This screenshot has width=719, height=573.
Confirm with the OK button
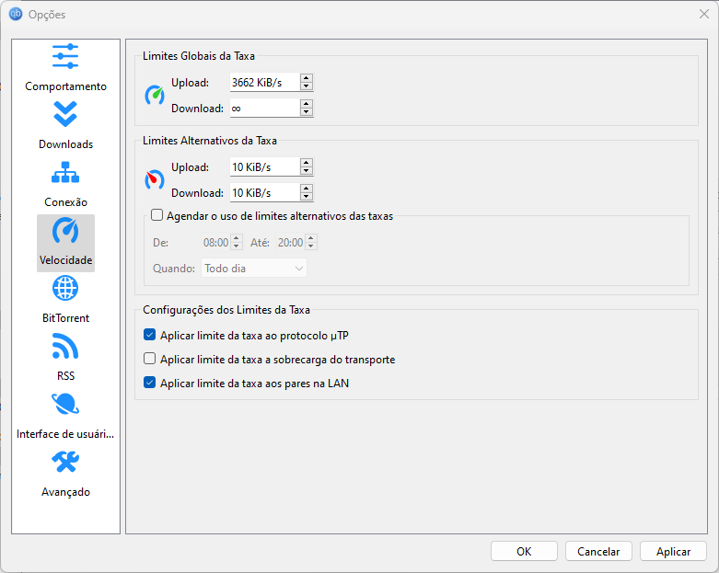pos(524,551)
